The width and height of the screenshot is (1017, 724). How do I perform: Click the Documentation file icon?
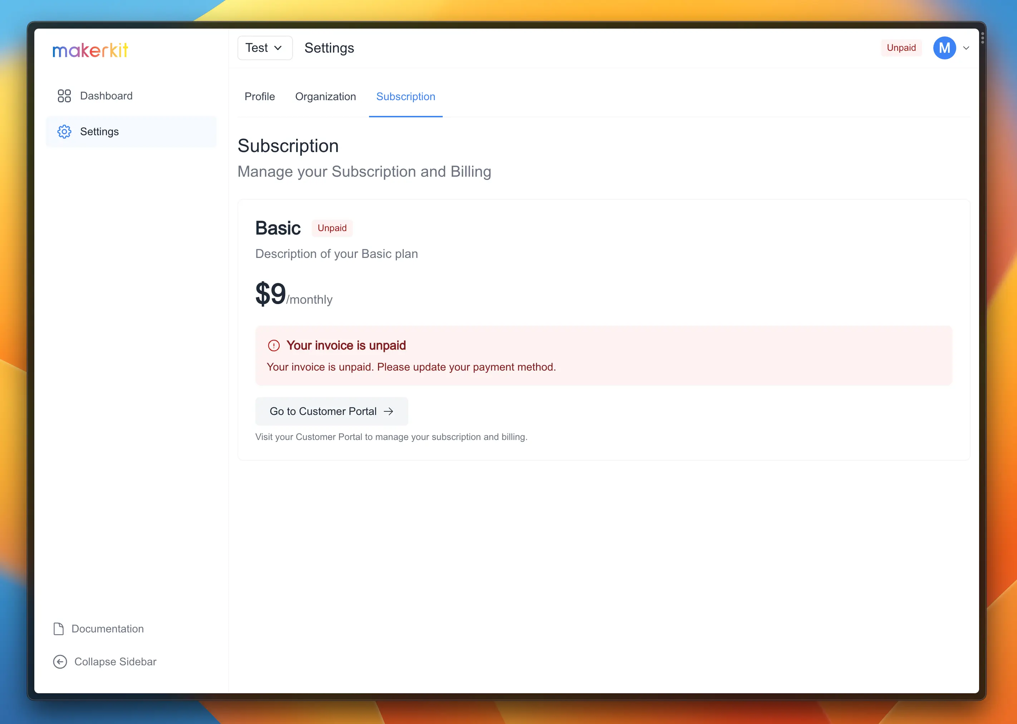[x=58, y=628]
